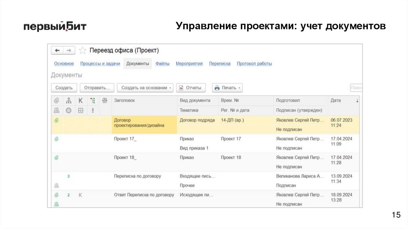Open the Отчеты button
Viewport: 408px width, 229px height.
pos(191,88)
